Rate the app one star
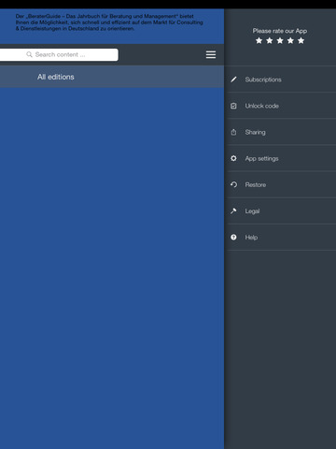 [259, 40]
